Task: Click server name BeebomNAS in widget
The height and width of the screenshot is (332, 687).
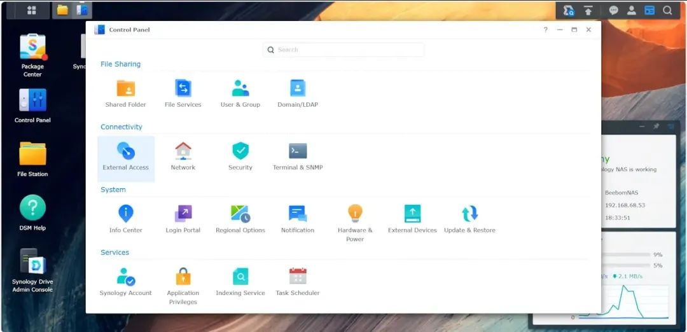Action: click(621, 193)
